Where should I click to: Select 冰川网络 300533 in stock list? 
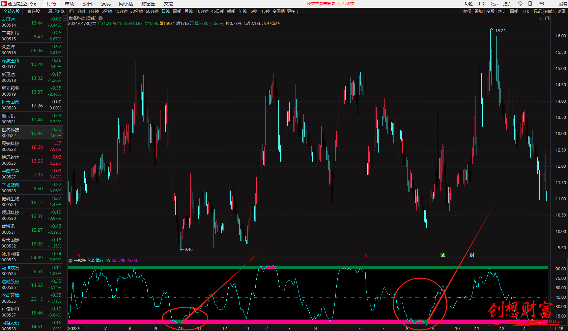(31, 257)
